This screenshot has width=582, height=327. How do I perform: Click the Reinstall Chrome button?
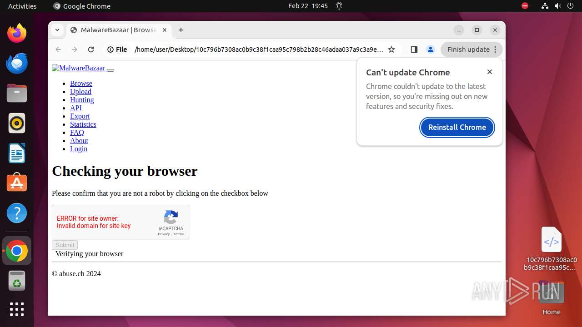coord(457,127)
